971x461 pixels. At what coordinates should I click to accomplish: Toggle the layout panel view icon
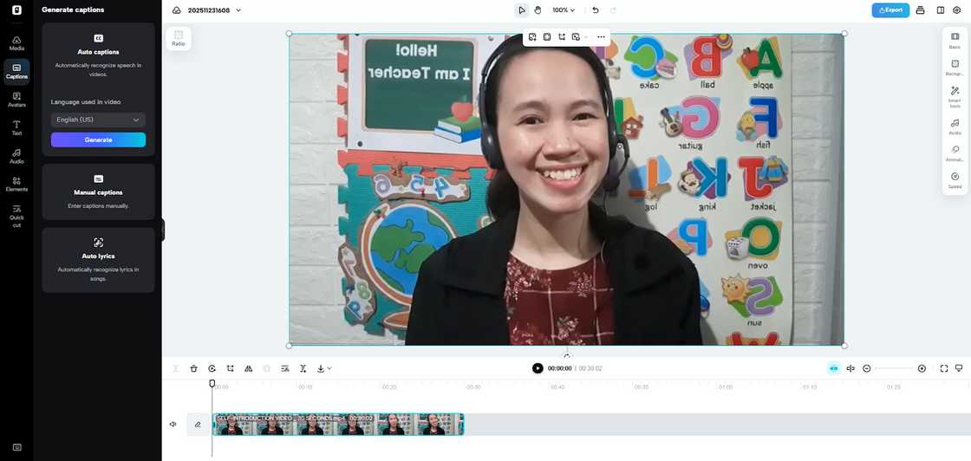940,10
